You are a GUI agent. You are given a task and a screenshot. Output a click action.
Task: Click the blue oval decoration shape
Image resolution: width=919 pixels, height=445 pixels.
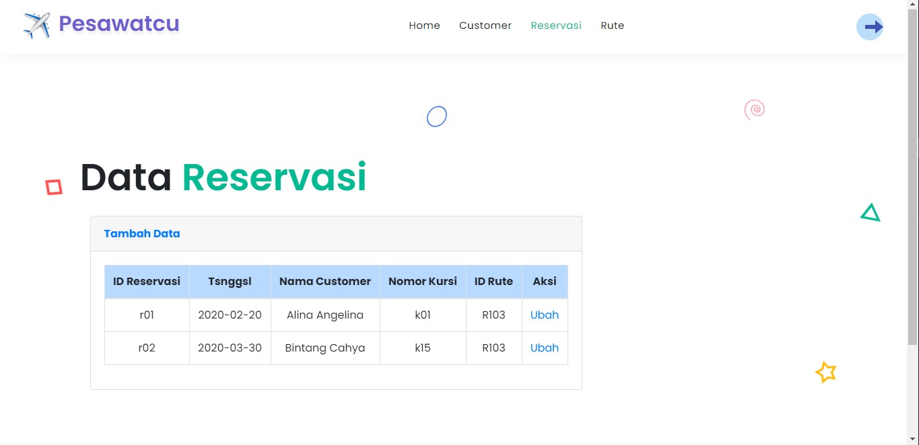(436, 116)
